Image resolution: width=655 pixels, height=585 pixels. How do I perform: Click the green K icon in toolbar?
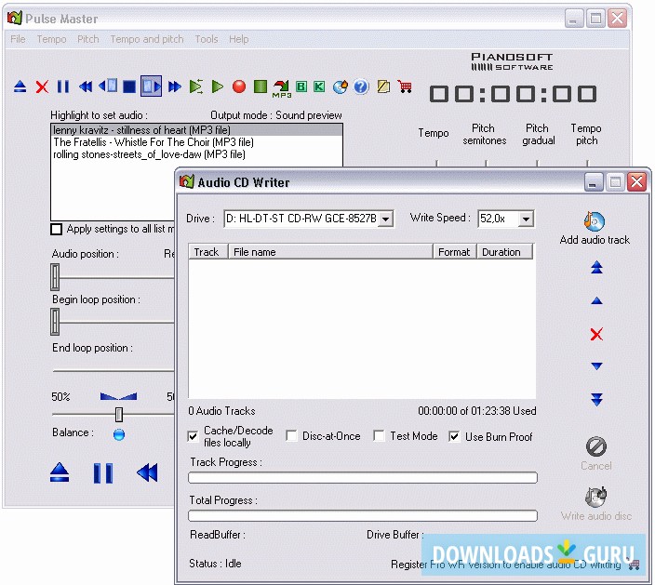[x=319, y=86]
